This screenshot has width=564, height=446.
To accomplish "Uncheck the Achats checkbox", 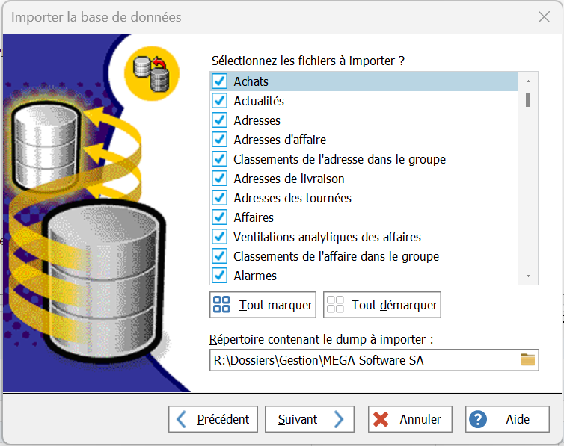I will [x=220, y=81].
